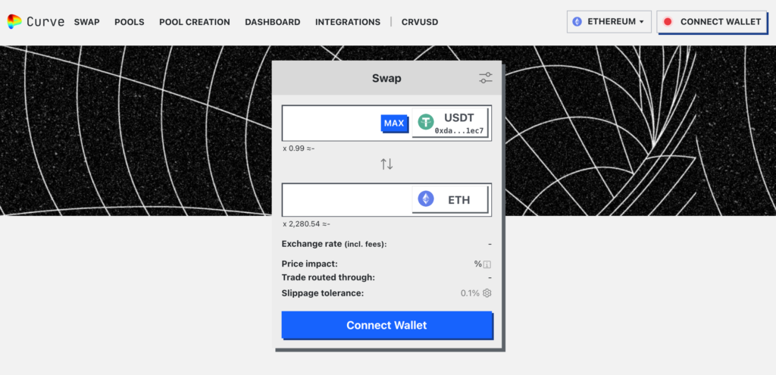Click MAX amount button
Viewport: 776px width, 375px height.
coord(394,123)
